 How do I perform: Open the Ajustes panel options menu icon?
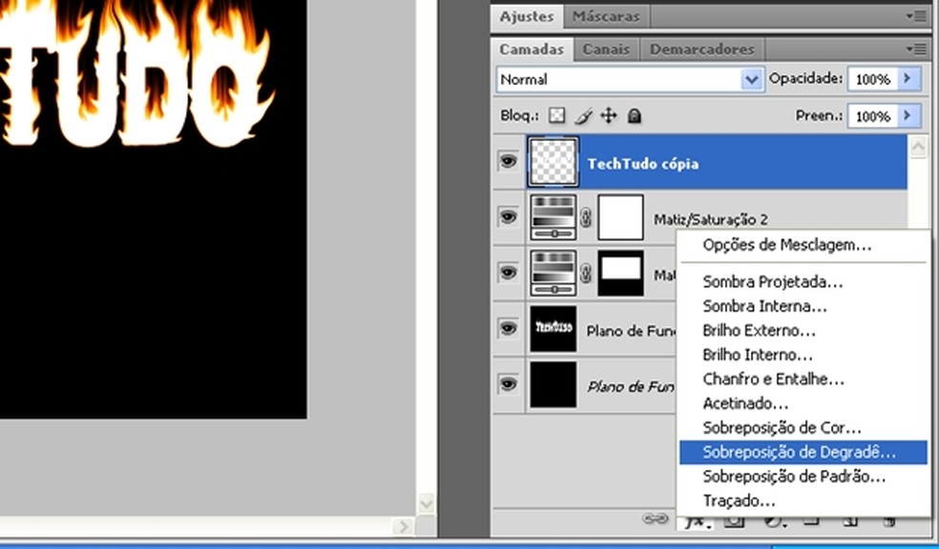tap(916, 16)
